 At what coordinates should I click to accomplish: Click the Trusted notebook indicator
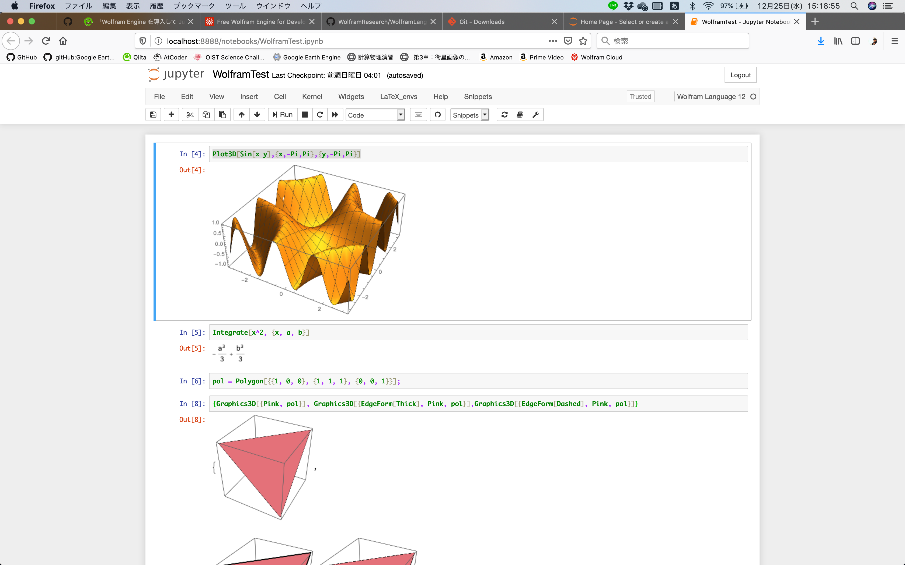tap(640, 96)
